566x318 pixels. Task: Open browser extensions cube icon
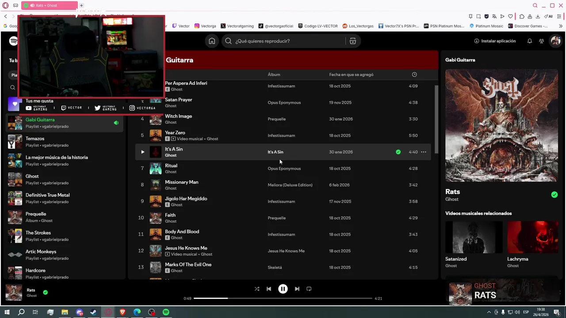(x=522, y=16)
